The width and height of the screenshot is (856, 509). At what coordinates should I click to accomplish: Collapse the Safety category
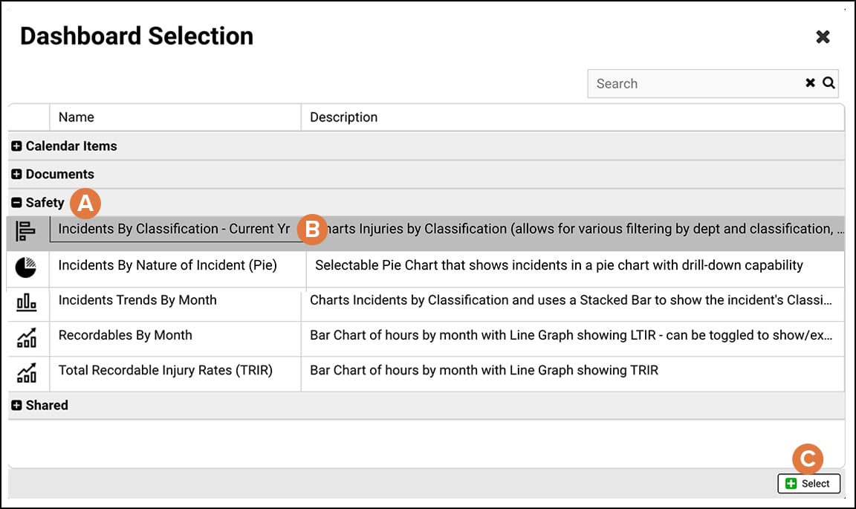click(16, 202)
